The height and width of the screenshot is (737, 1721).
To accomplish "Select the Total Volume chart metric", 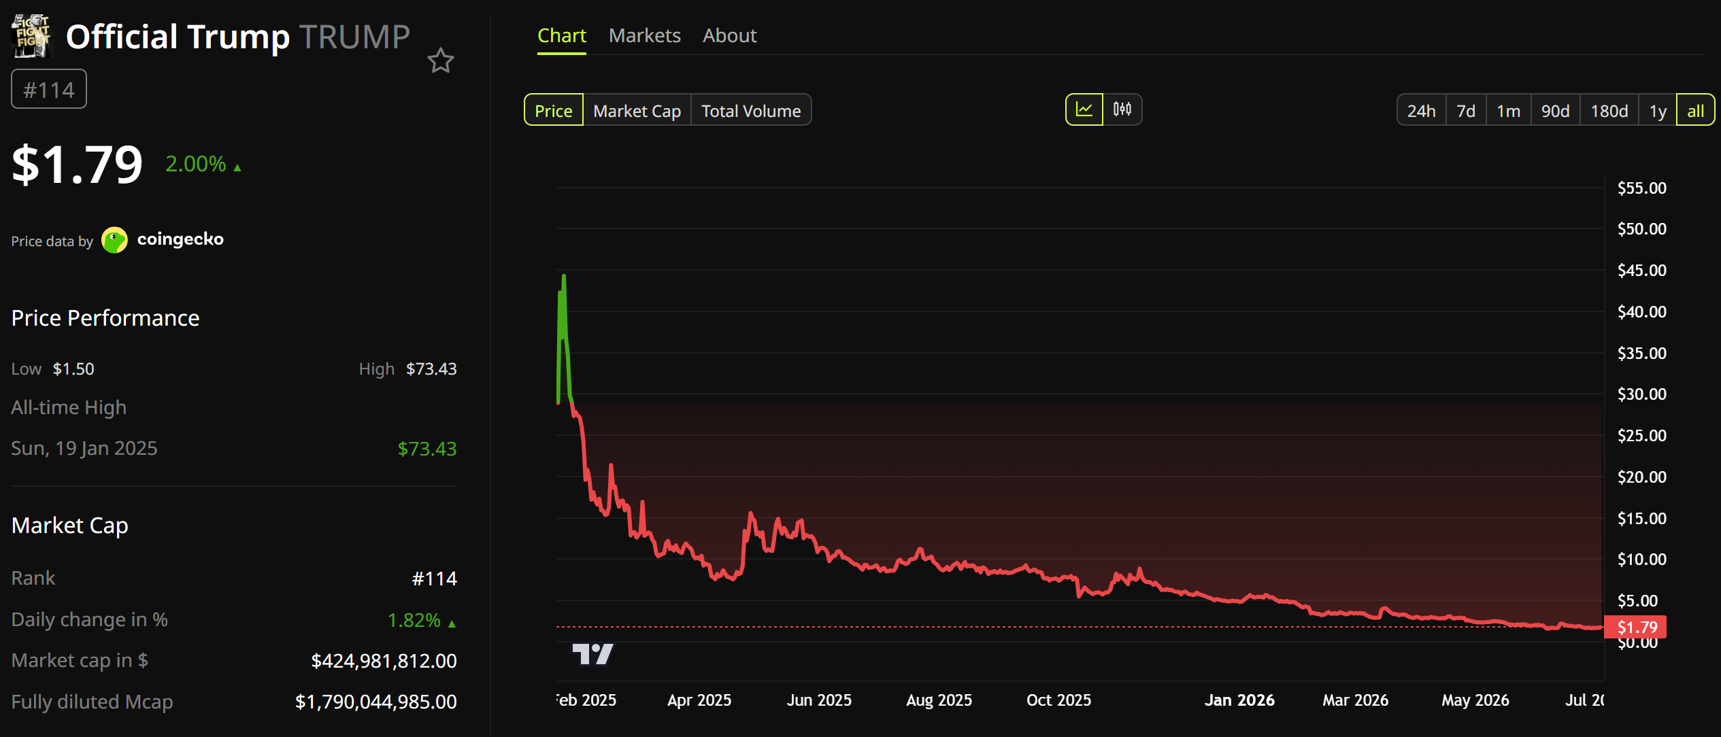I will pyautogui.click(x=751, y=110).
